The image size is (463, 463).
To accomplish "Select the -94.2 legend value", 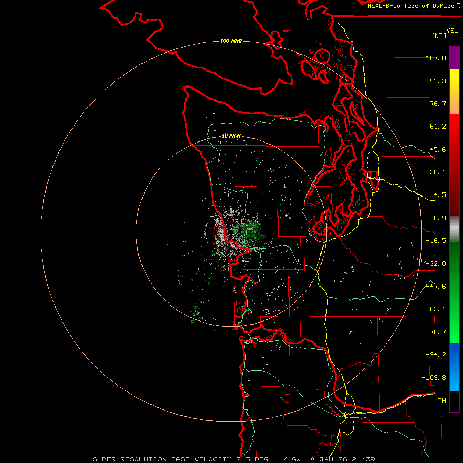I will click(436, 355).
